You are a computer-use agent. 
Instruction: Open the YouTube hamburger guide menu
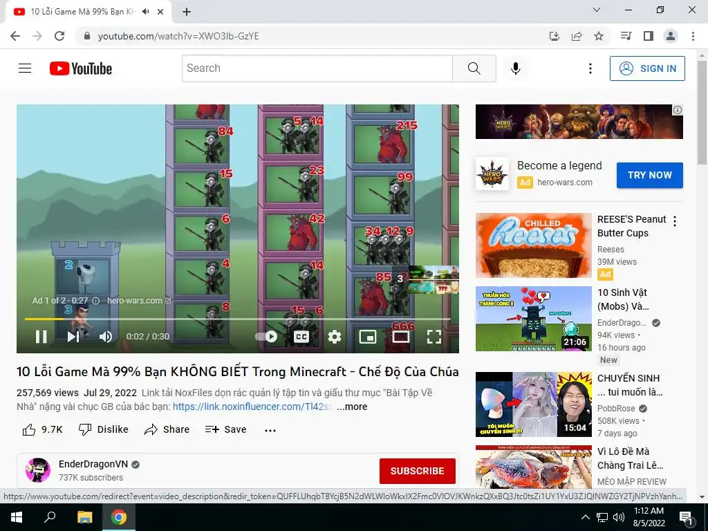pos(25,68)
